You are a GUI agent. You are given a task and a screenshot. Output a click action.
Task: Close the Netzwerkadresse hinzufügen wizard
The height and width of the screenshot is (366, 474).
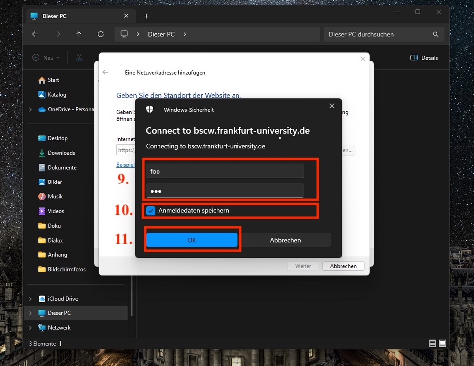click(x=362, y=59)
